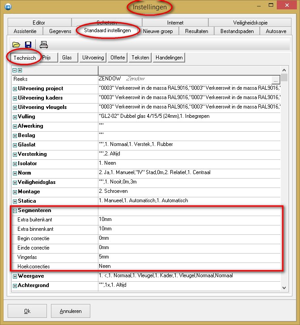This screenshot has width=300, height=325.
Task: Expand all rows with the plus header icon
Action: pyautogui.click(x=20, y=70)
